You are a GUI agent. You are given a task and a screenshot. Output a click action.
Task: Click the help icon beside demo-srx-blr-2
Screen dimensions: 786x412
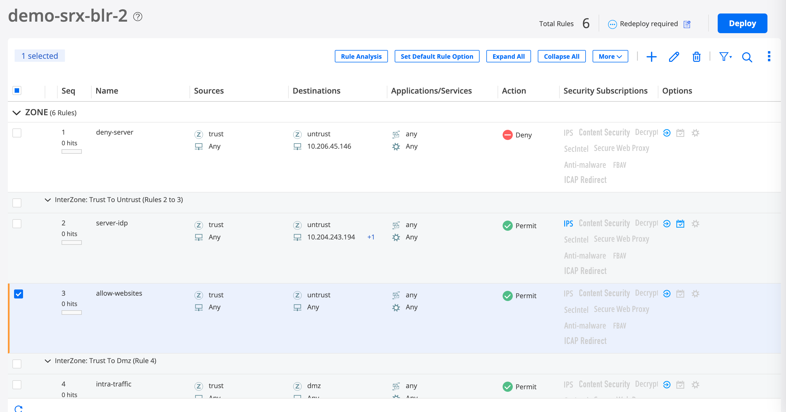(x=138, y=17)
